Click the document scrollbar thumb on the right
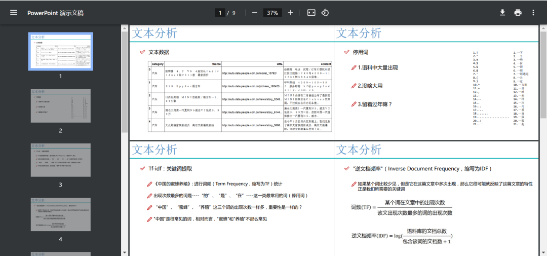The image size is (547, 256). (x=543, y=75)
